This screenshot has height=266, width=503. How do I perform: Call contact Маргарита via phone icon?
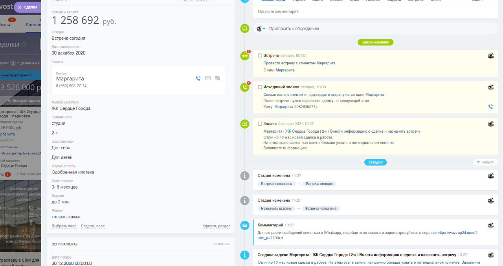198,78
